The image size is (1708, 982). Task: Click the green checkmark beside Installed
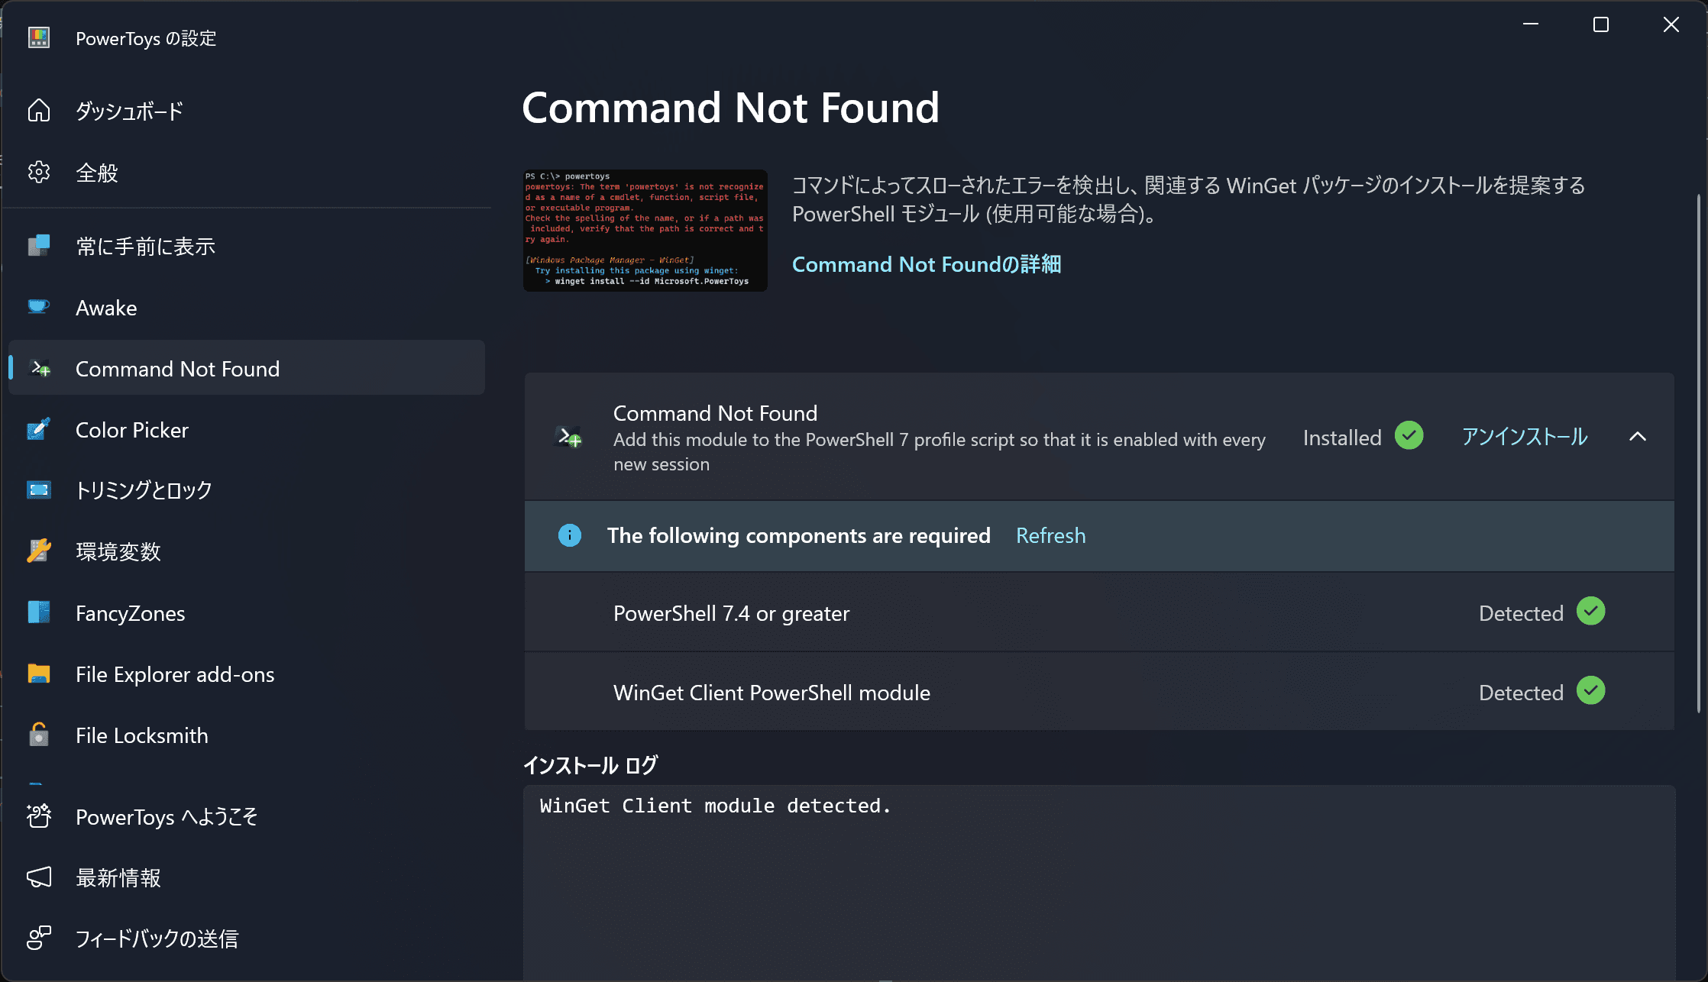(1409, 436)
